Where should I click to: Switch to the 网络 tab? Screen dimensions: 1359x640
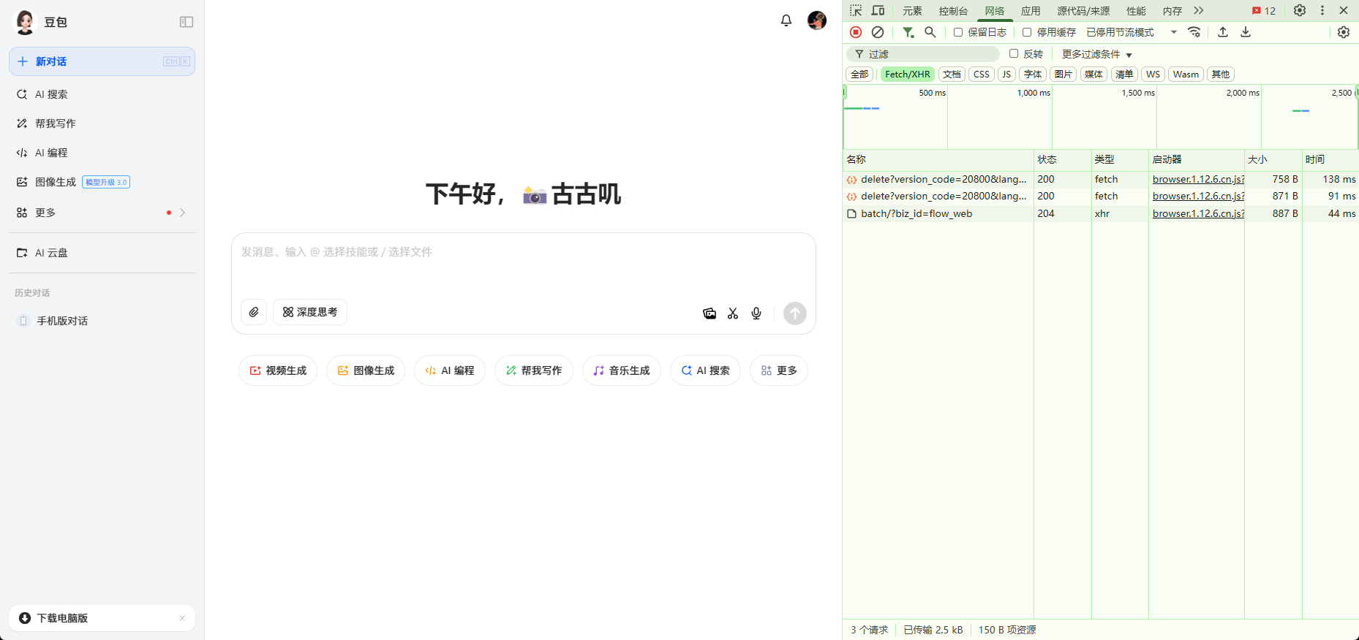995,11
